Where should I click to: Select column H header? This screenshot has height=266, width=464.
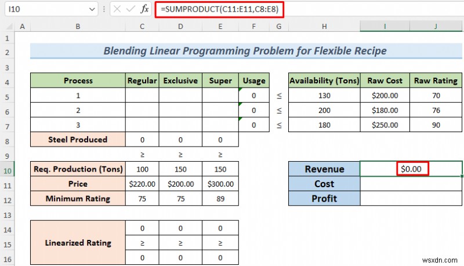click(x=324, y=27)
